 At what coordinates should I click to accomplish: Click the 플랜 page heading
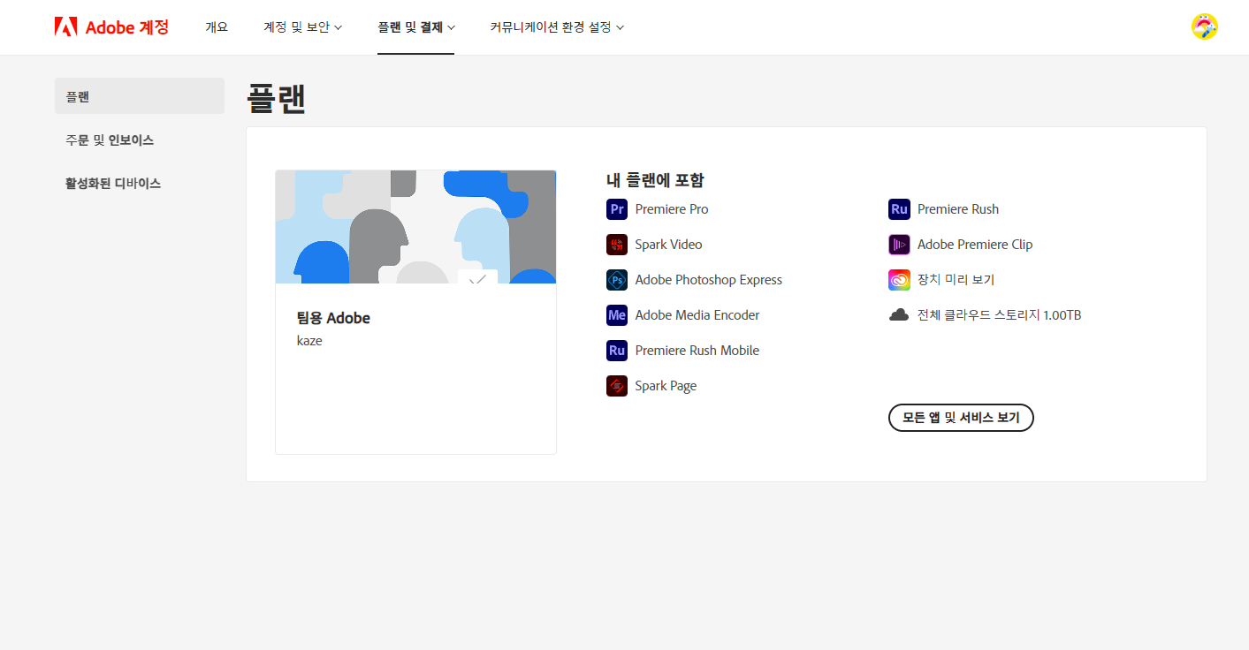tap(277, 99)
